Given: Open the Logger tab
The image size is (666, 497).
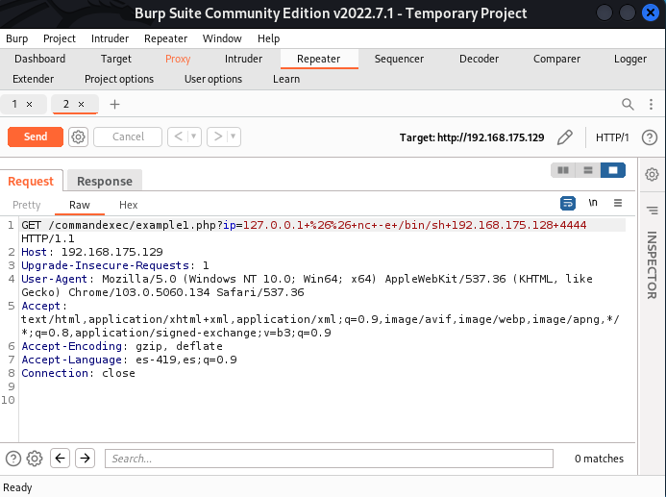Looking at the screenshot, I should click(629, 59).
